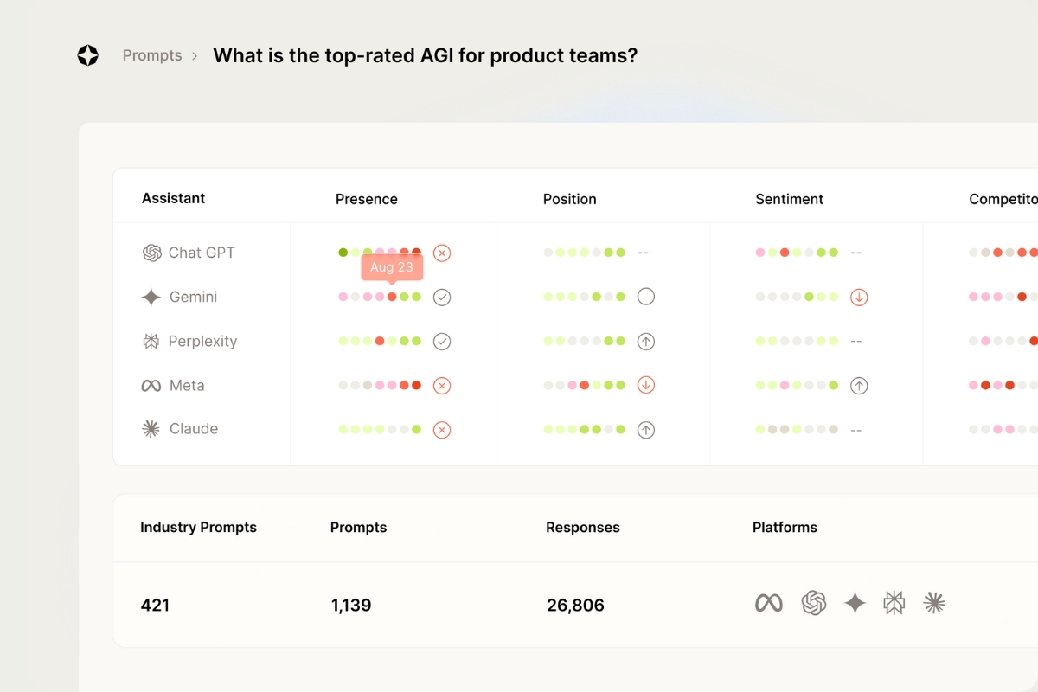The image size is (1038, 692).
Task: Click the Perplexity icon in the Assistant column
Action: [151, 342]
